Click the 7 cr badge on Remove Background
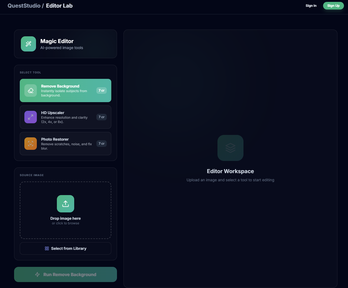 (x=101, y=90)
